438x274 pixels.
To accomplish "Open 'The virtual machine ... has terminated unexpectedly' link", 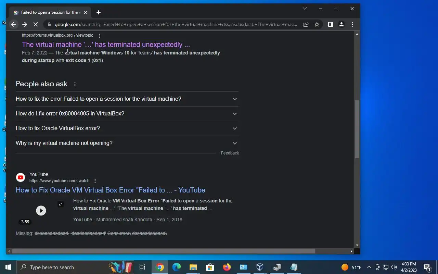I will click(x=106, y=45).
